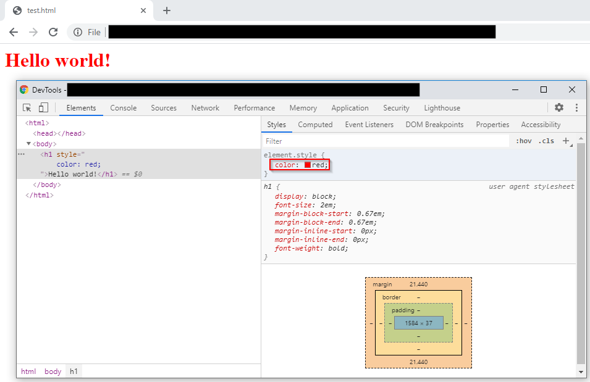
Task: Click the browser back arrow
Action: pyautogui.click(x=14, y=32)
